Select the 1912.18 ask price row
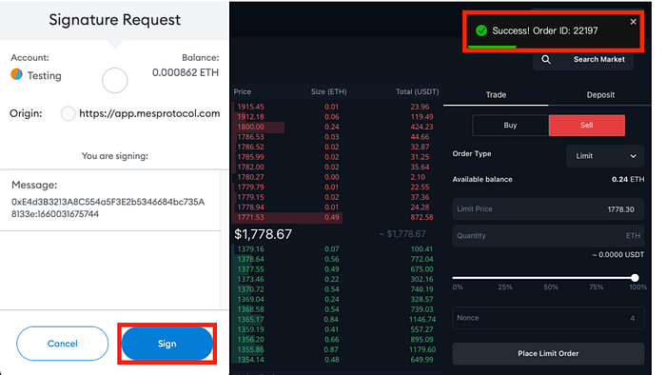This screenshot has width=666, height=375. (x=337, y=117)
